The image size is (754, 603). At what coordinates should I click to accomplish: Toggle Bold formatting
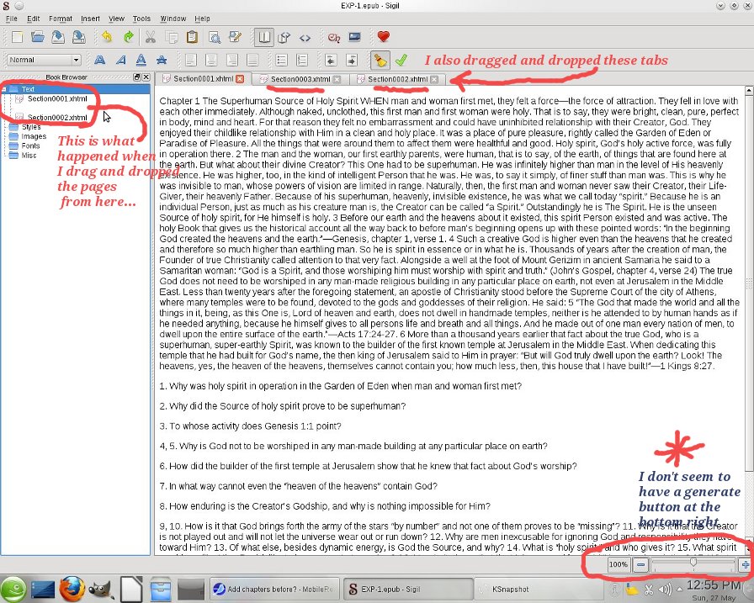(x=100, y=60)
